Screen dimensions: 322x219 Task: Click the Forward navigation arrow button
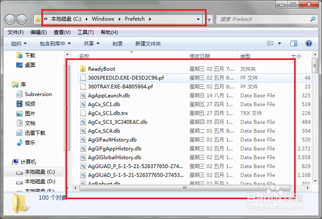[22, 19]
